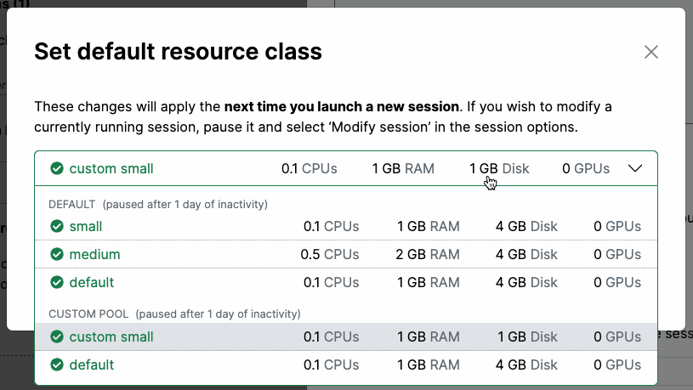Click 0.5 CPUs in the medium row

pos(330,254)
